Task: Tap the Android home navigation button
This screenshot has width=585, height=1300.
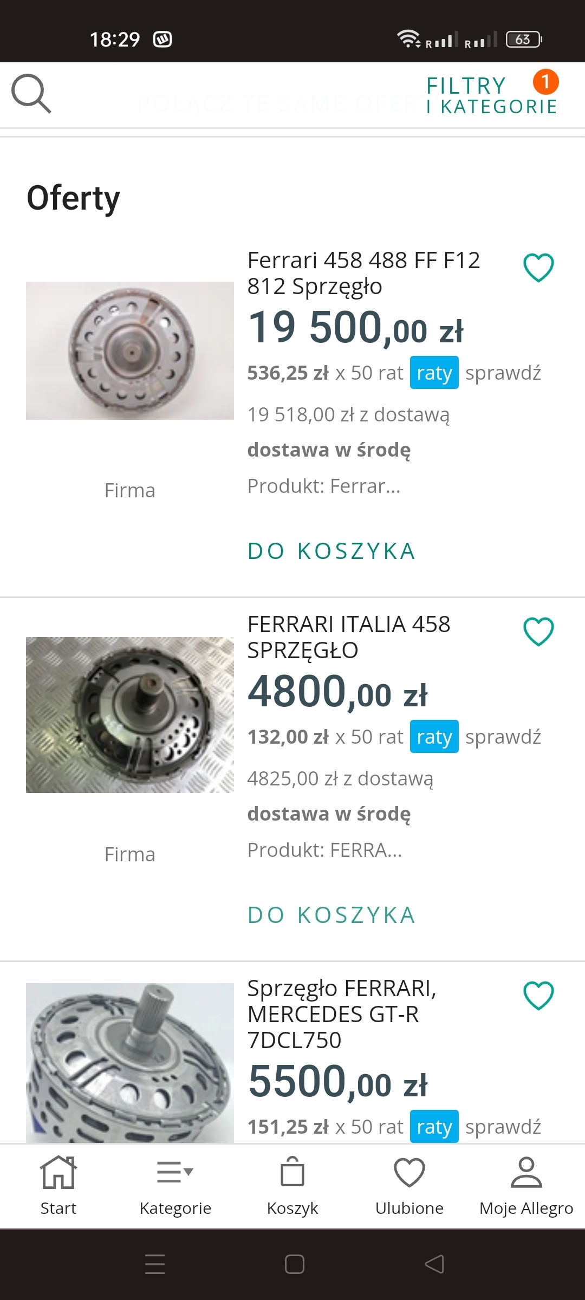Action: pos(294,1264)
